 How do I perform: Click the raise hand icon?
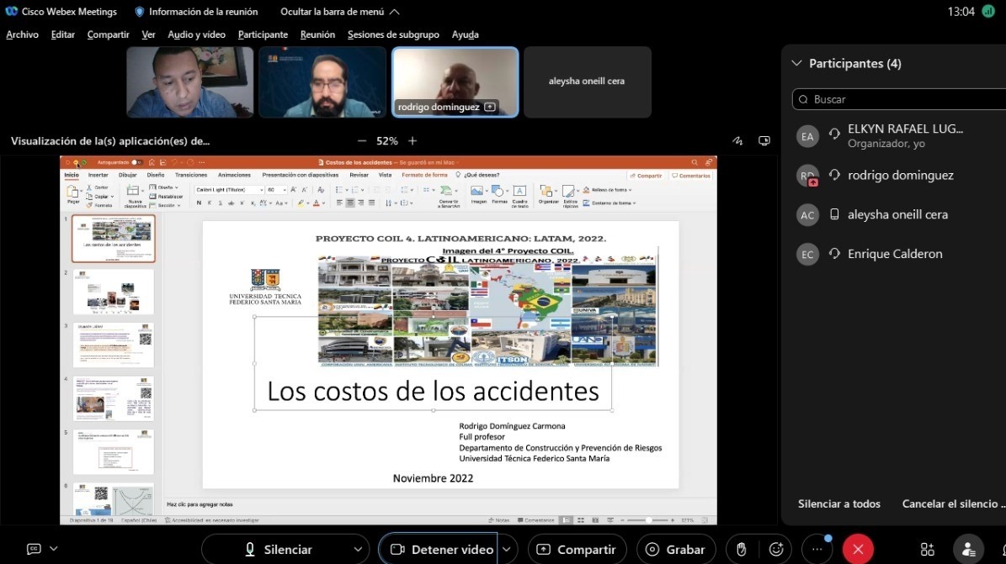tap(741, 549)
